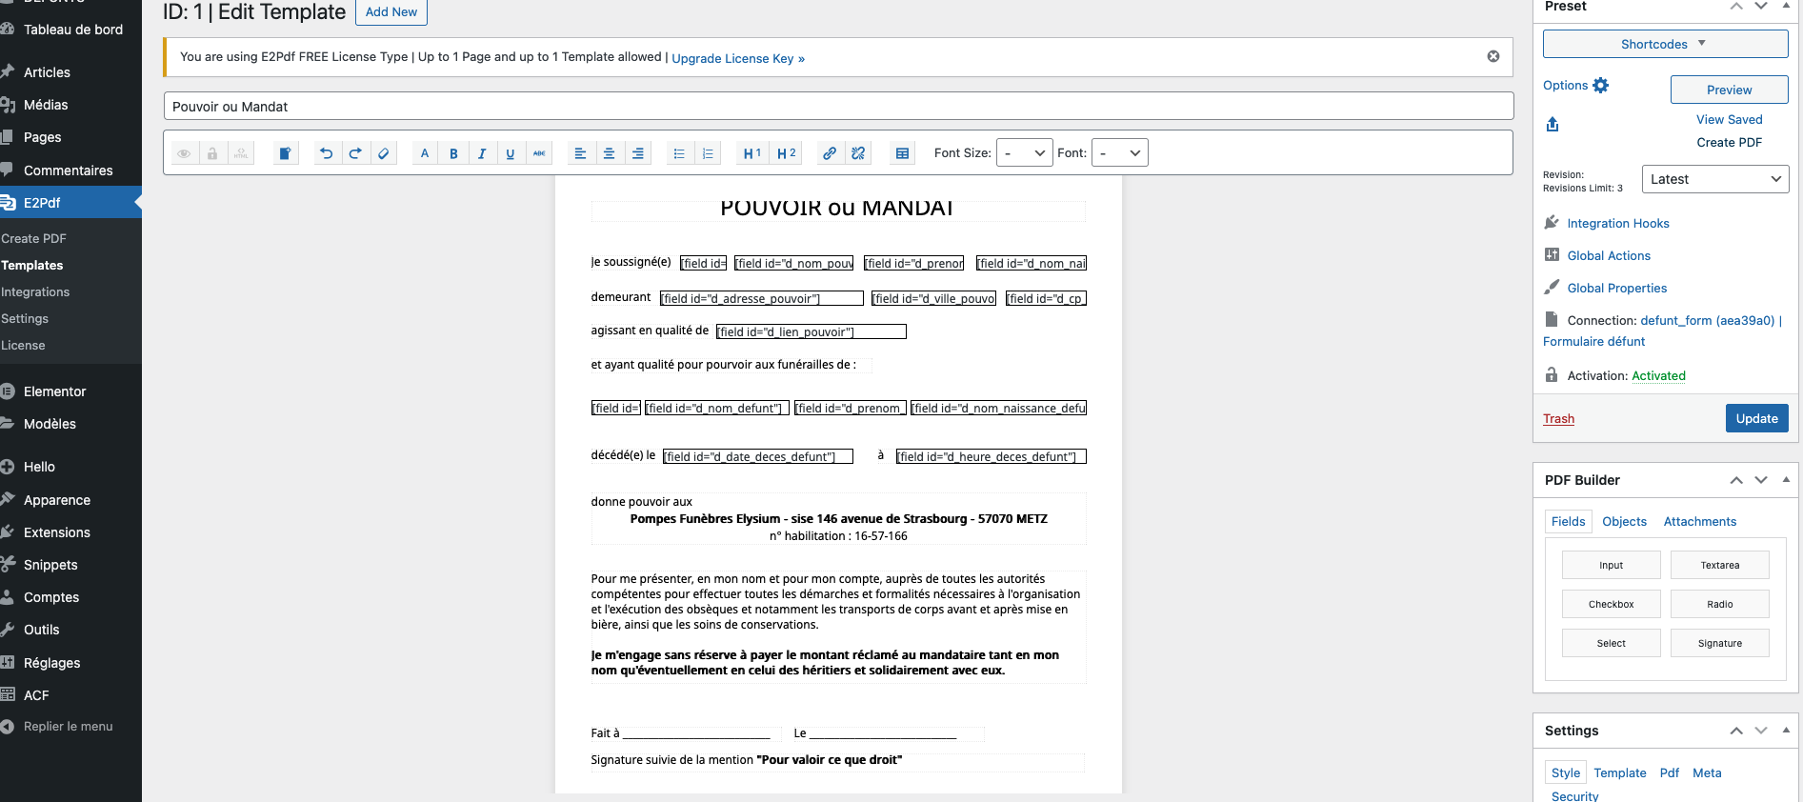This screenshot has width=1803, height=802.
Task: Insert a numbered list from the toolbar
Action: [708, 153]
